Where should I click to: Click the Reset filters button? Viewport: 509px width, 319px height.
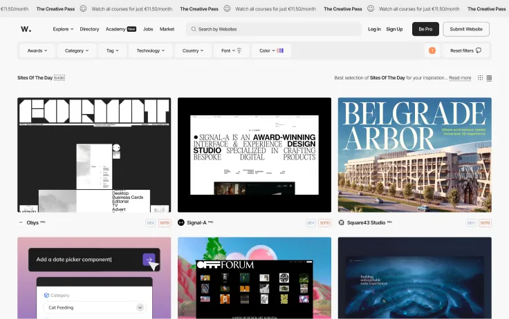click(x=466, y=50)
